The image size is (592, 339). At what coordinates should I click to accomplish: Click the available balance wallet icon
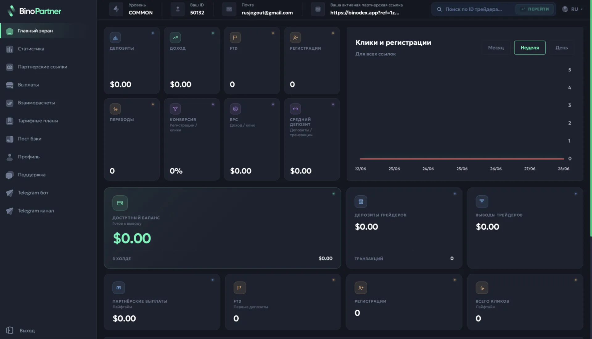[x=120, y=203]
